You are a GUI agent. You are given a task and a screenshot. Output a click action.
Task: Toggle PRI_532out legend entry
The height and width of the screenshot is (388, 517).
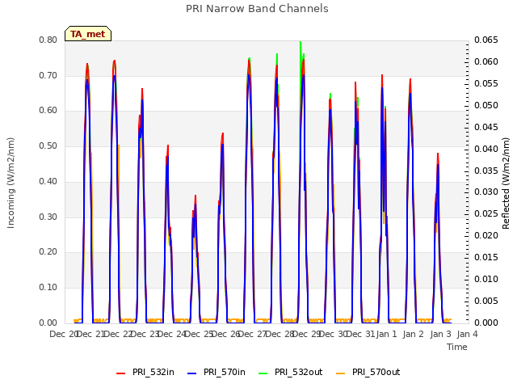click(x=291, y=372)
